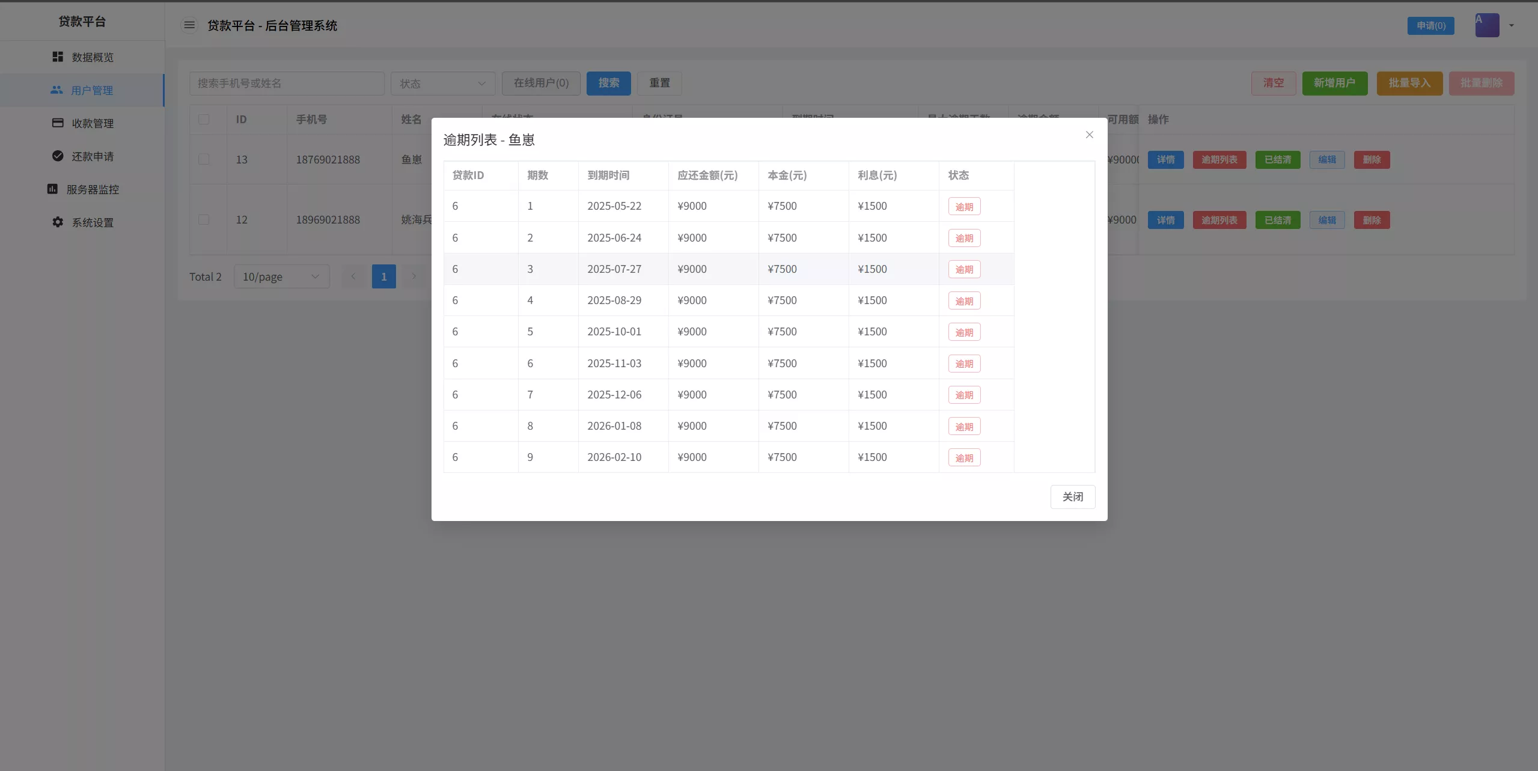Open 服务器监控 via its monitor icon

click(x=52, y=189)
